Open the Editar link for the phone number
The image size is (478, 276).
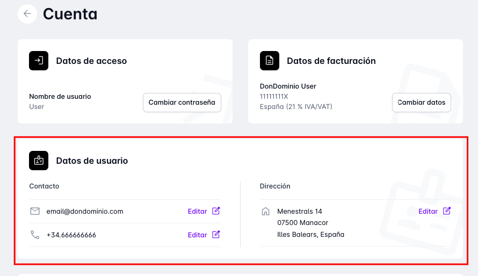tap(197, 235)
